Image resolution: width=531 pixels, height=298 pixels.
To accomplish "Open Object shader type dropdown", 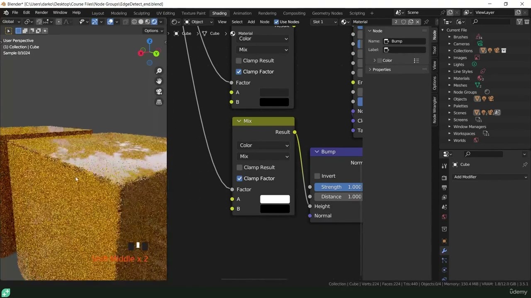I will tap(198, 22).
